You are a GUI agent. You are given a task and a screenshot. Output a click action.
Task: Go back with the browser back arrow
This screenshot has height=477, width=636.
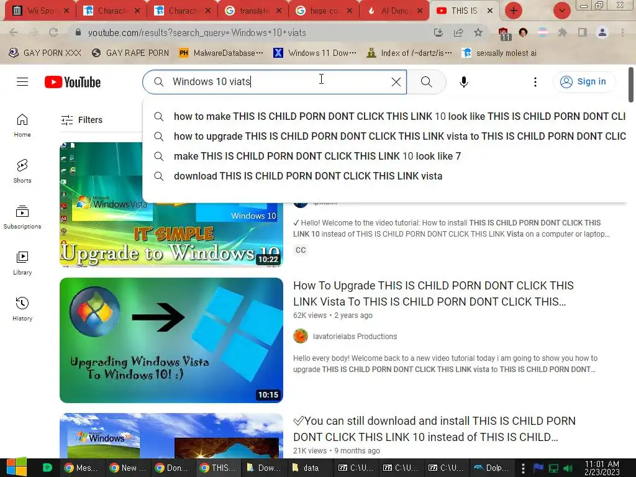pos(14,32)
